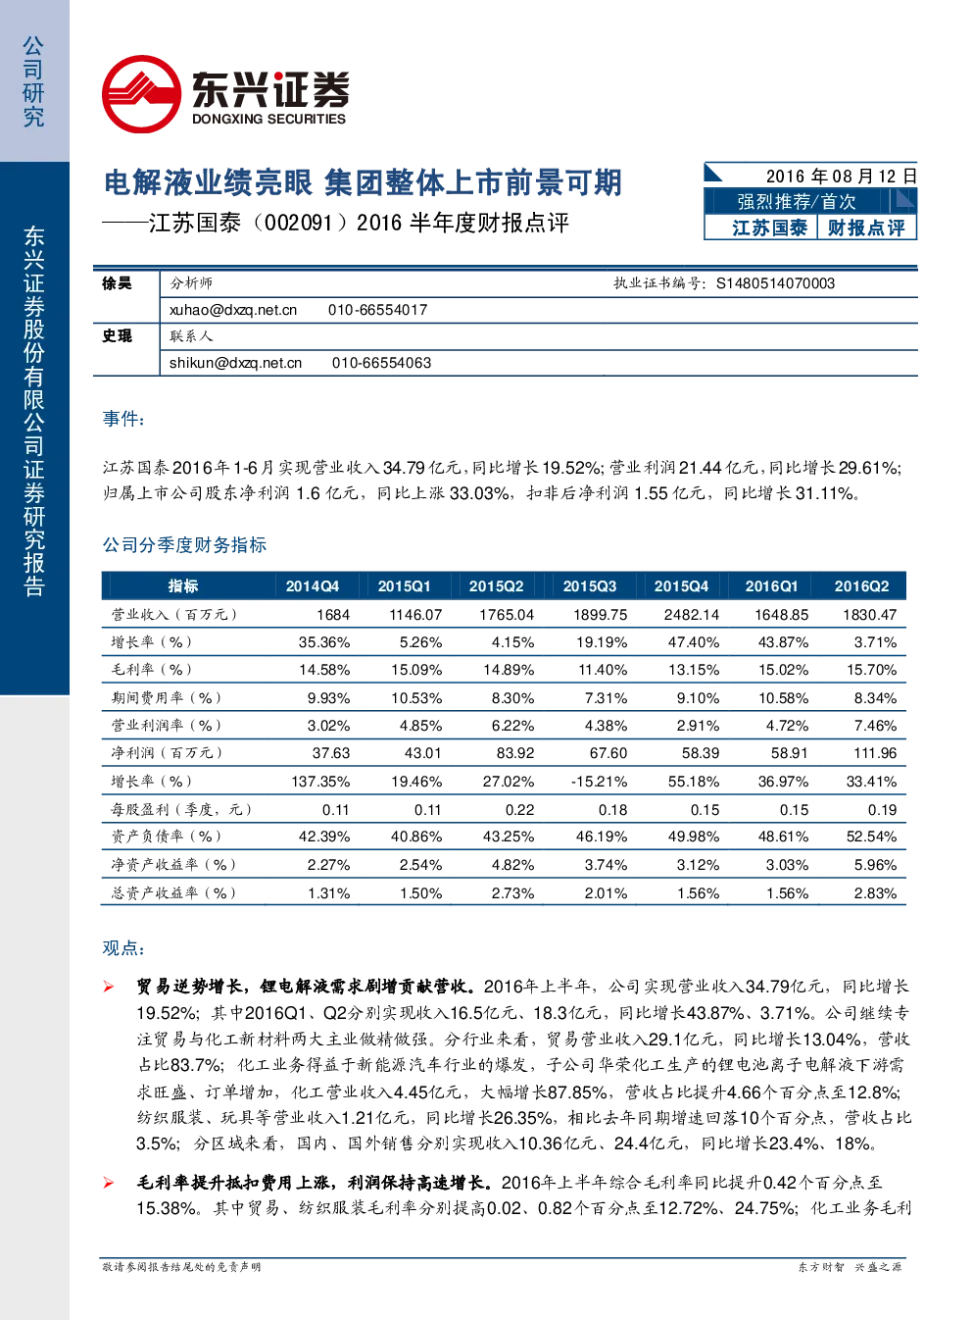The image size is (973, 1320).
Task: Click red arrow bullet before 贸易逆势增长
Action: click(x=109, y=987)
